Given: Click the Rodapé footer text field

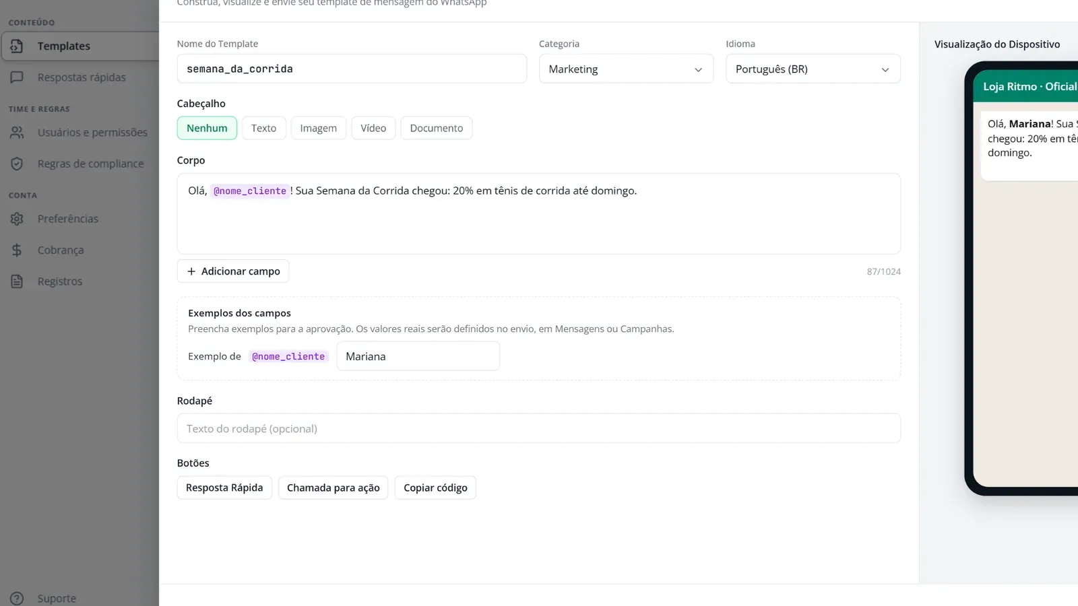Looking at the screenshot, I should point(539,428).
